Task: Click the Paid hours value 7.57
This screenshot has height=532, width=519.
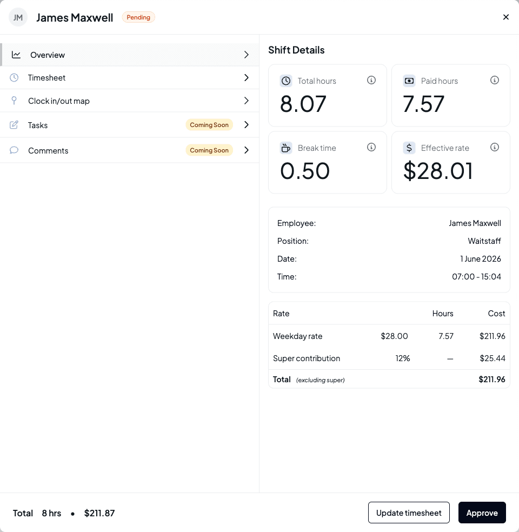Action: [423, 104]
